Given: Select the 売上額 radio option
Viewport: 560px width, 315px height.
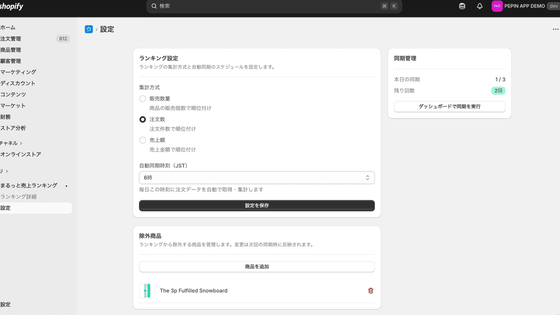Looking at the screenshot, I should click(x=143, y=140).
